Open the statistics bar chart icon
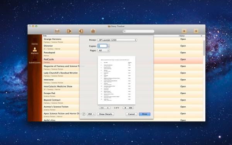The image size is (232, 145). pyautogui.click(x=93, y=31)
